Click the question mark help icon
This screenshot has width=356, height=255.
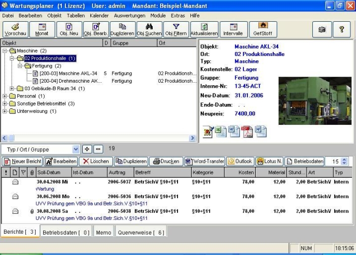342,30
